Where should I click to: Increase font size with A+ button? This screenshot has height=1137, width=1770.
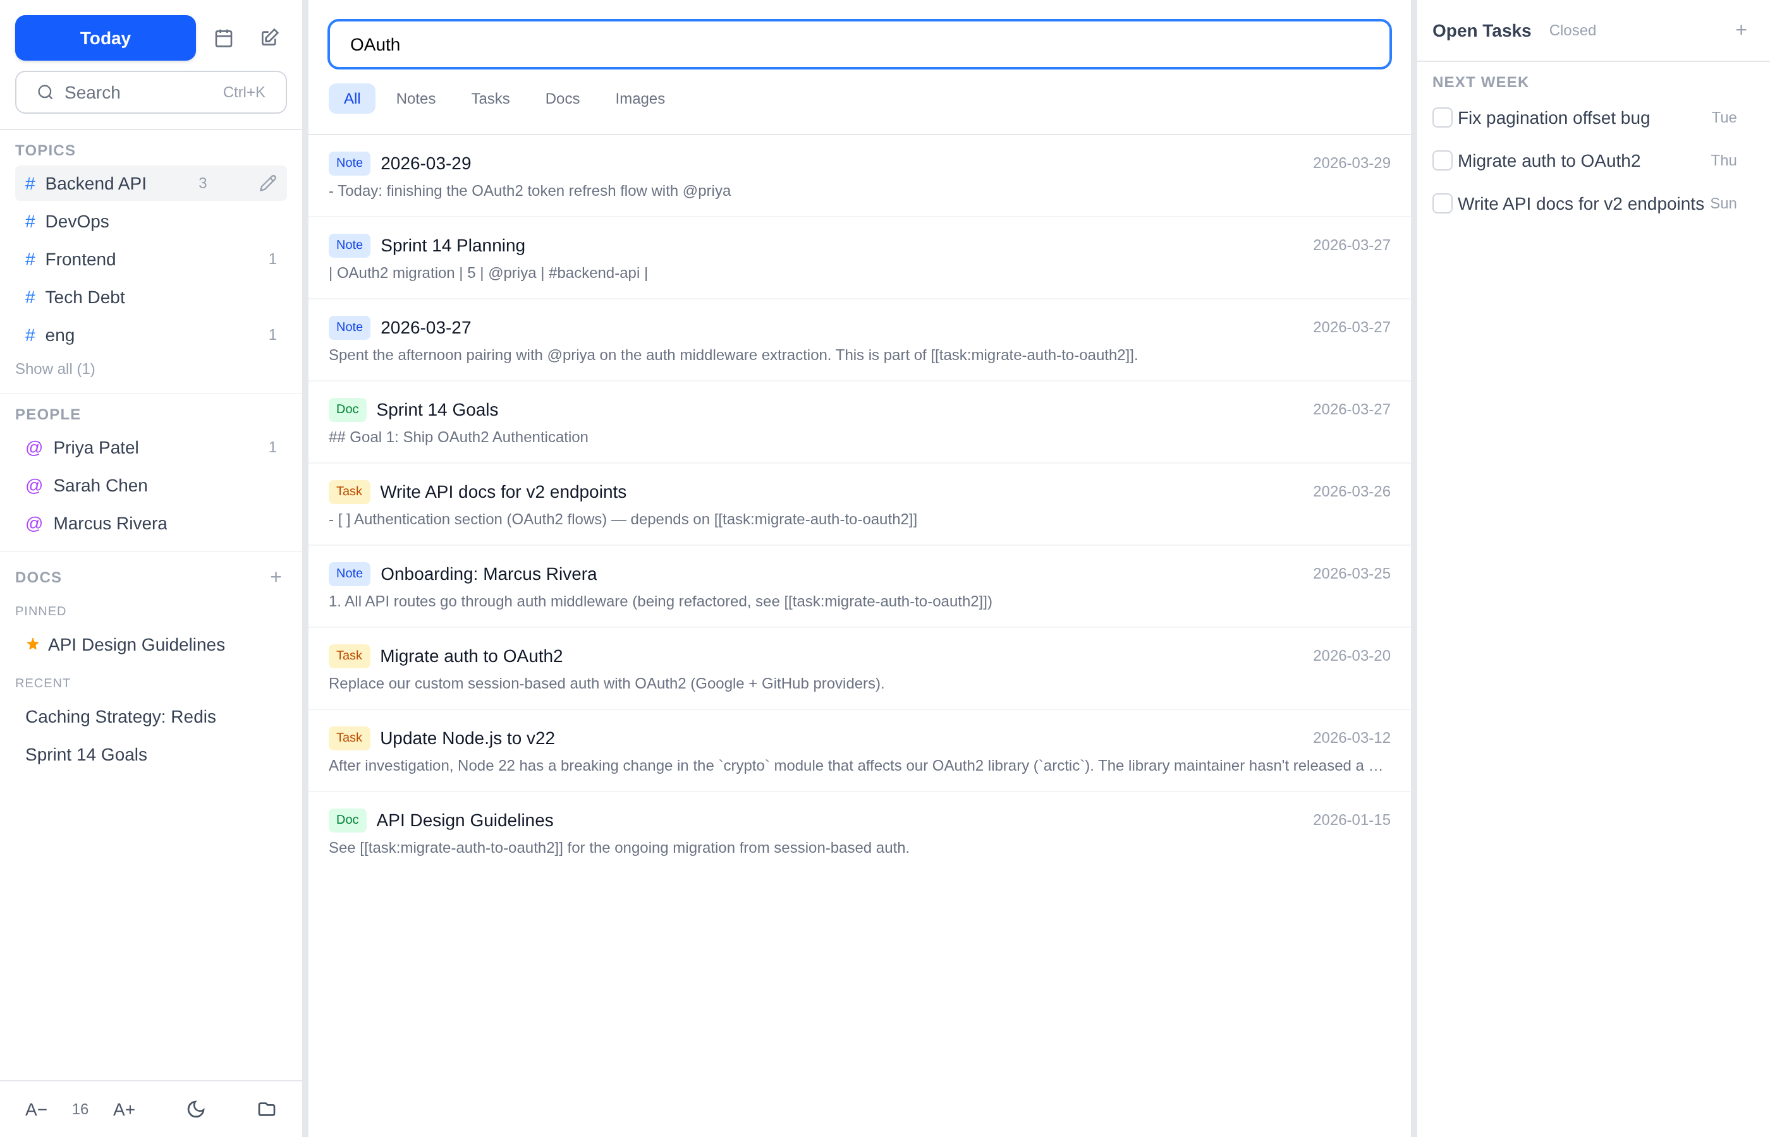click(x=124, y=1109)
